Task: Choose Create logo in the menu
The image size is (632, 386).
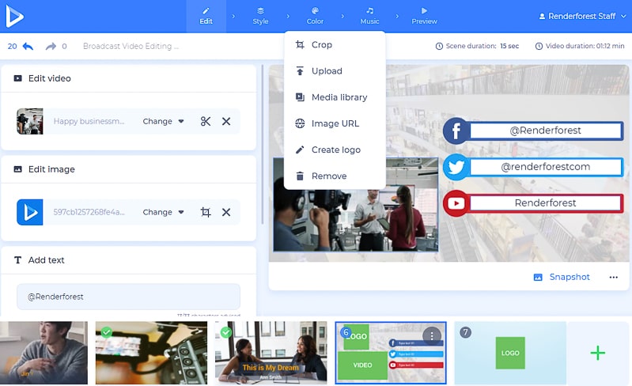Action: 335,149
